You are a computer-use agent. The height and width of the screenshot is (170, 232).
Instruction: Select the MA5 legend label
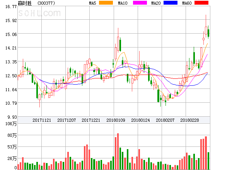click(x=92, y=3)
